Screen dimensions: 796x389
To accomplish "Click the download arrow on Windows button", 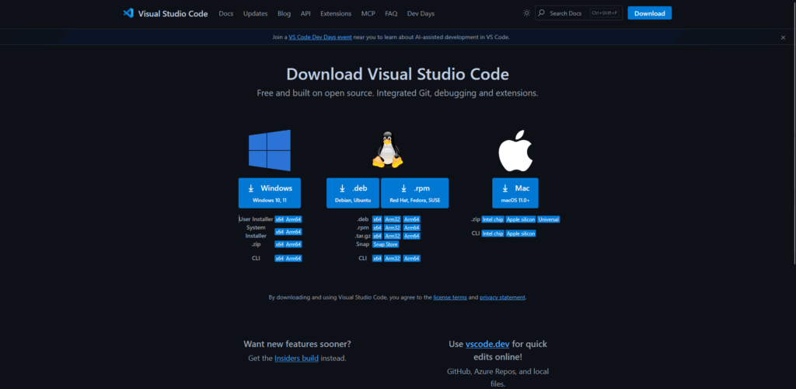I will click(x=251, y=188).
